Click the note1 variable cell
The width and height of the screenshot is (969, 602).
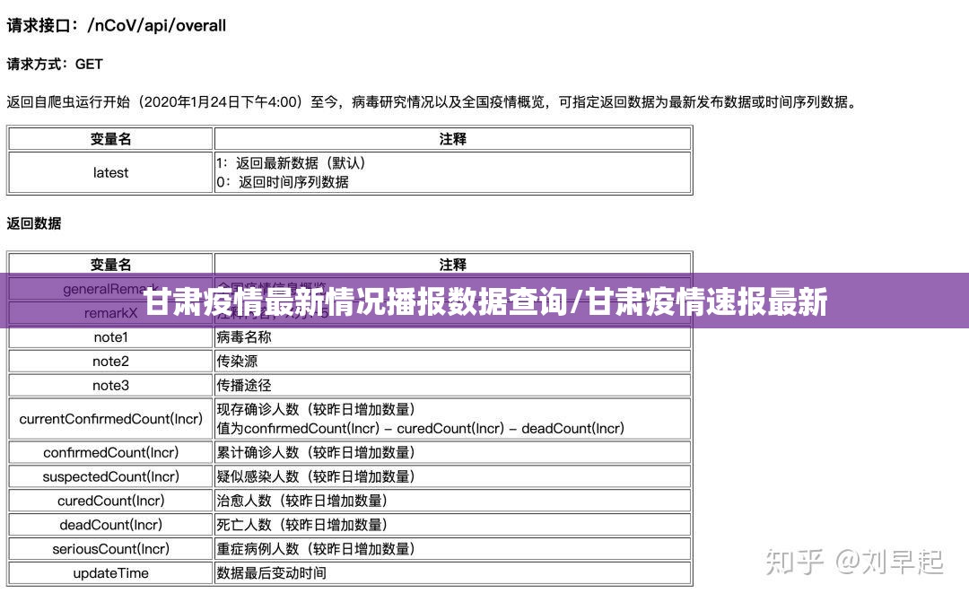click(x=110, y=337)
